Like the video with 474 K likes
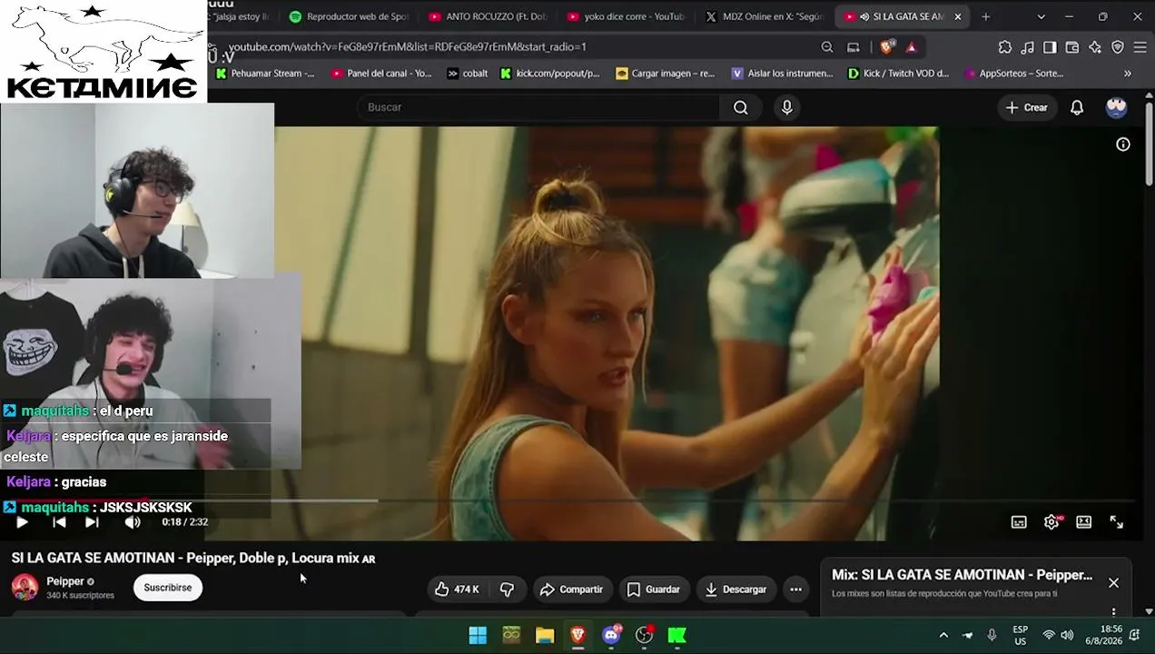The width and height of the screenshot is (1155, 654). 457,590
